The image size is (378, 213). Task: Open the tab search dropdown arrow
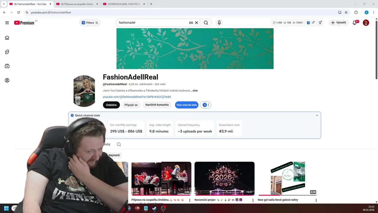4,4
